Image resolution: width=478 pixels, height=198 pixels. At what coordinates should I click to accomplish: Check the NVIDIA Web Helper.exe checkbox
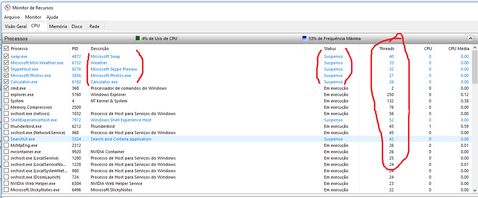click(x=6, y=183)
